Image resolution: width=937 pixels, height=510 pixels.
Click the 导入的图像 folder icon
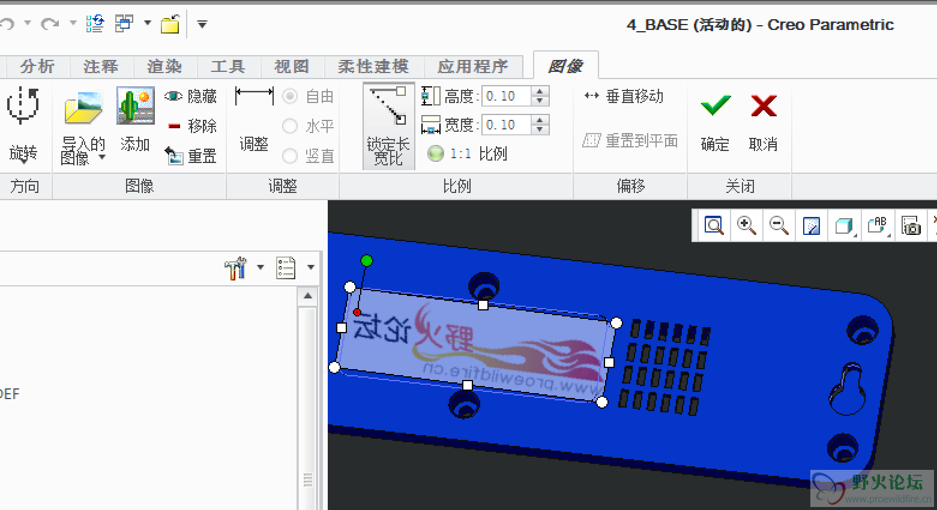(83, 108)
